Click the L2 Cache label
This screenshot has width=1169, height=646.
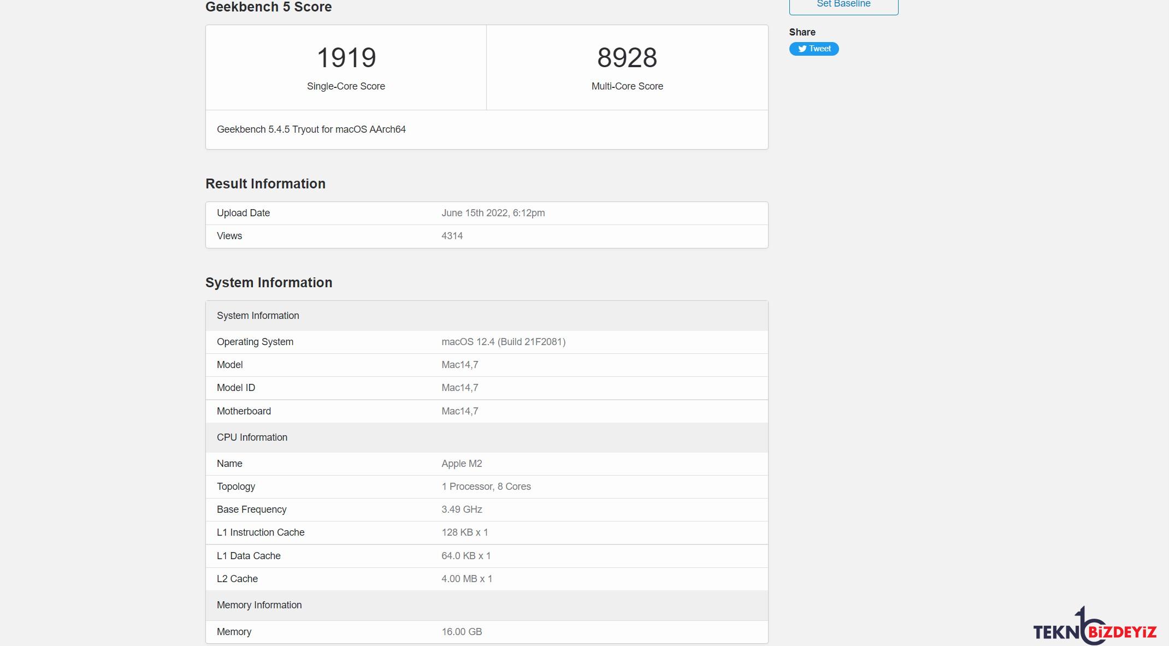tap(237, 579)
